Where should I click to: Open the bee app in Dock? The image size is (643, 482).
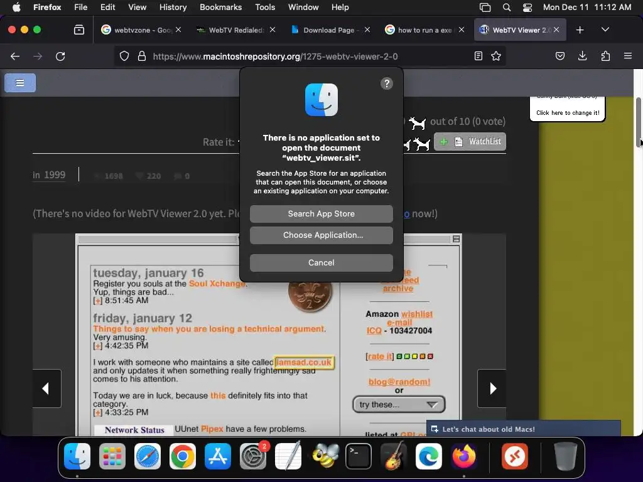pos(324,456)
